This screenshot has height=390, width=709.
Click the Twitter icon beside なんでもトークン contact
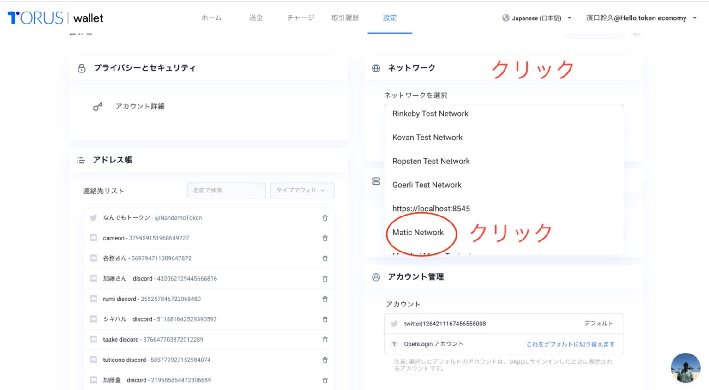pyautogui.click(x=93, y=217)
